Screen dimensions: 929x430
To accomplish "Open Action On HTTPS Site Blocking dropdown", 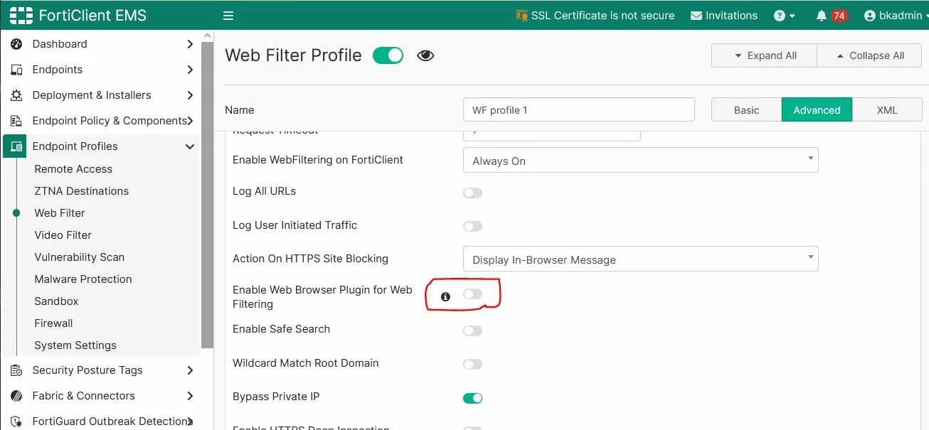I will pyautogui.click(x=640, y=259).
